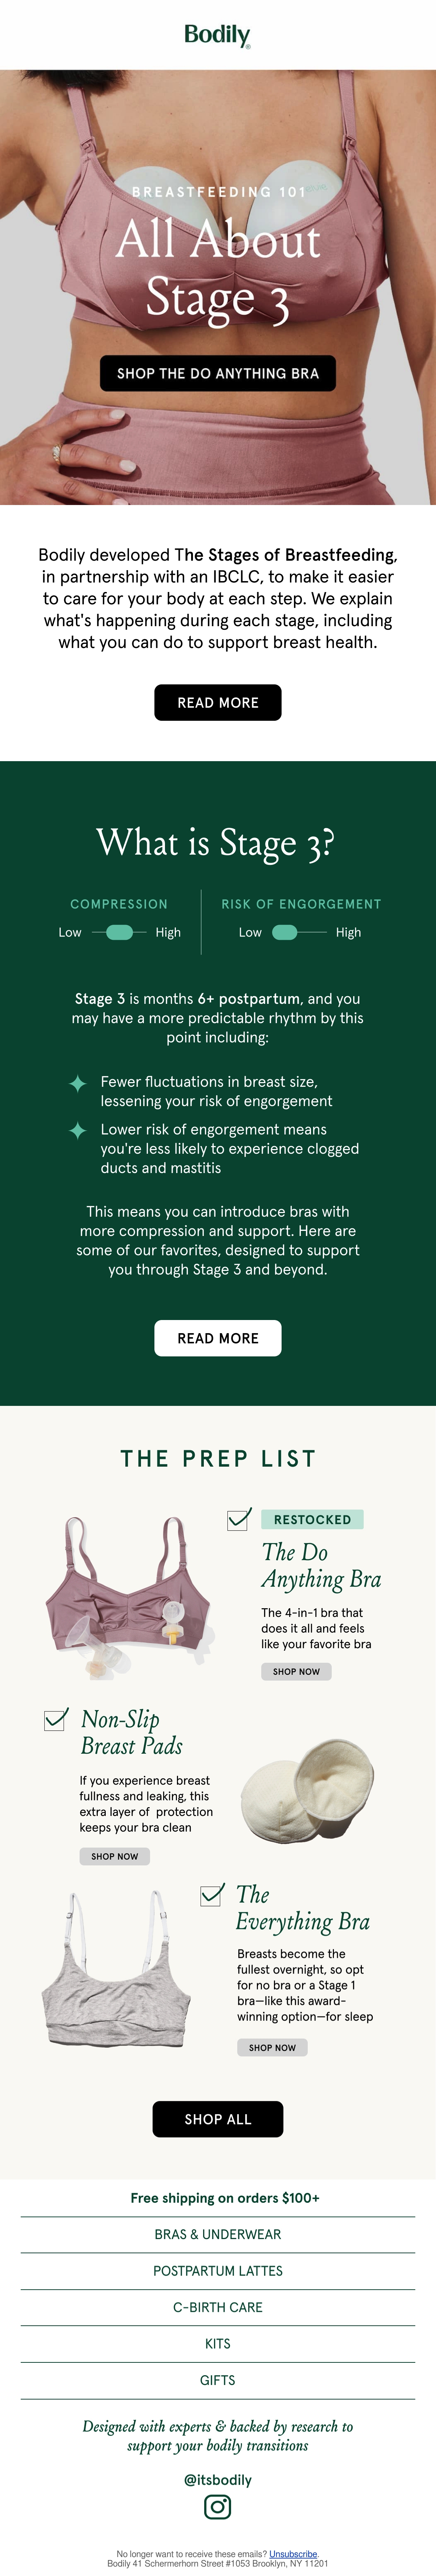Screen dimensions: 436x2576
Task: Tick the checkbox next to The Do Anything Bra
Action: pos(238,1519)
